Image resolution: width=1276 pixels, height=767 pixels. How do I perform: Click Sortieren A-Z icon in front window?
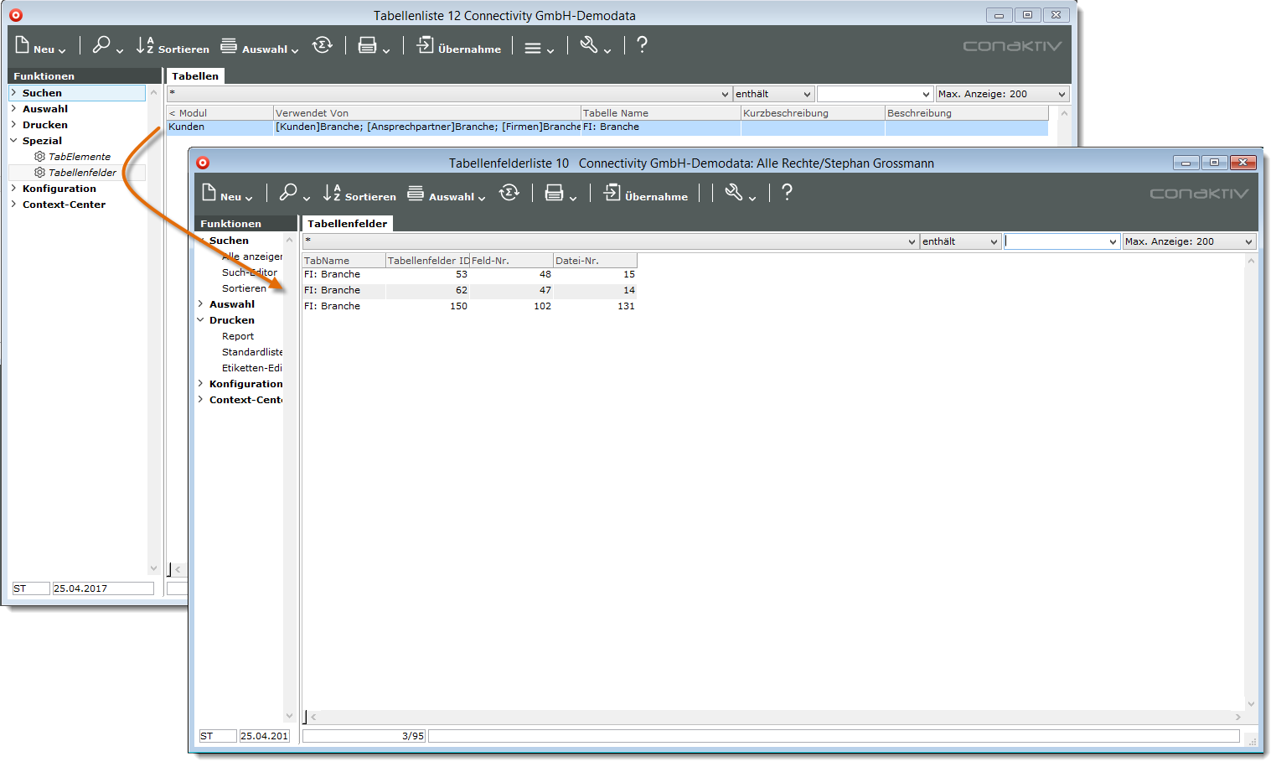click(333, 193)
